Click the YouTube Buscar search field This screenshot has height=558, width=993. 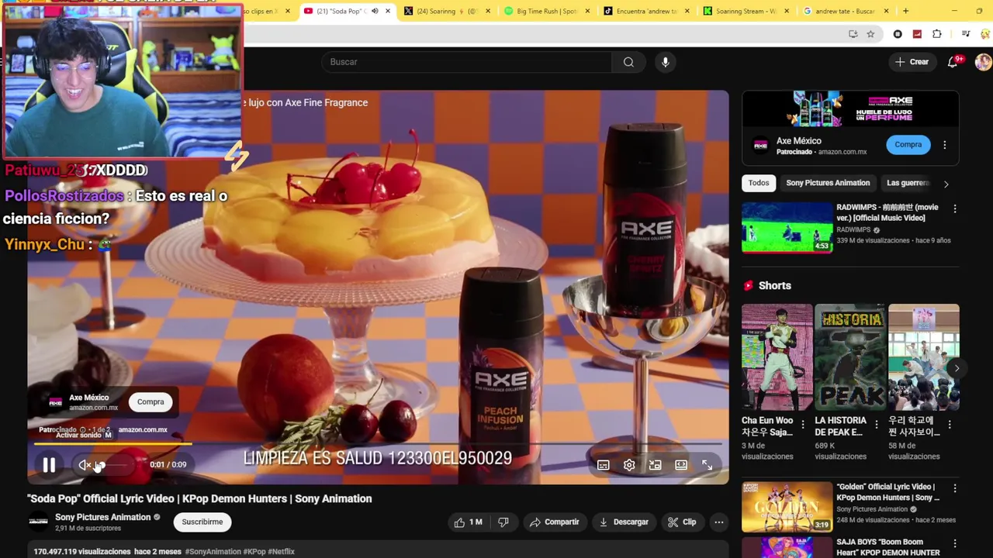click(x=466, y=62)
